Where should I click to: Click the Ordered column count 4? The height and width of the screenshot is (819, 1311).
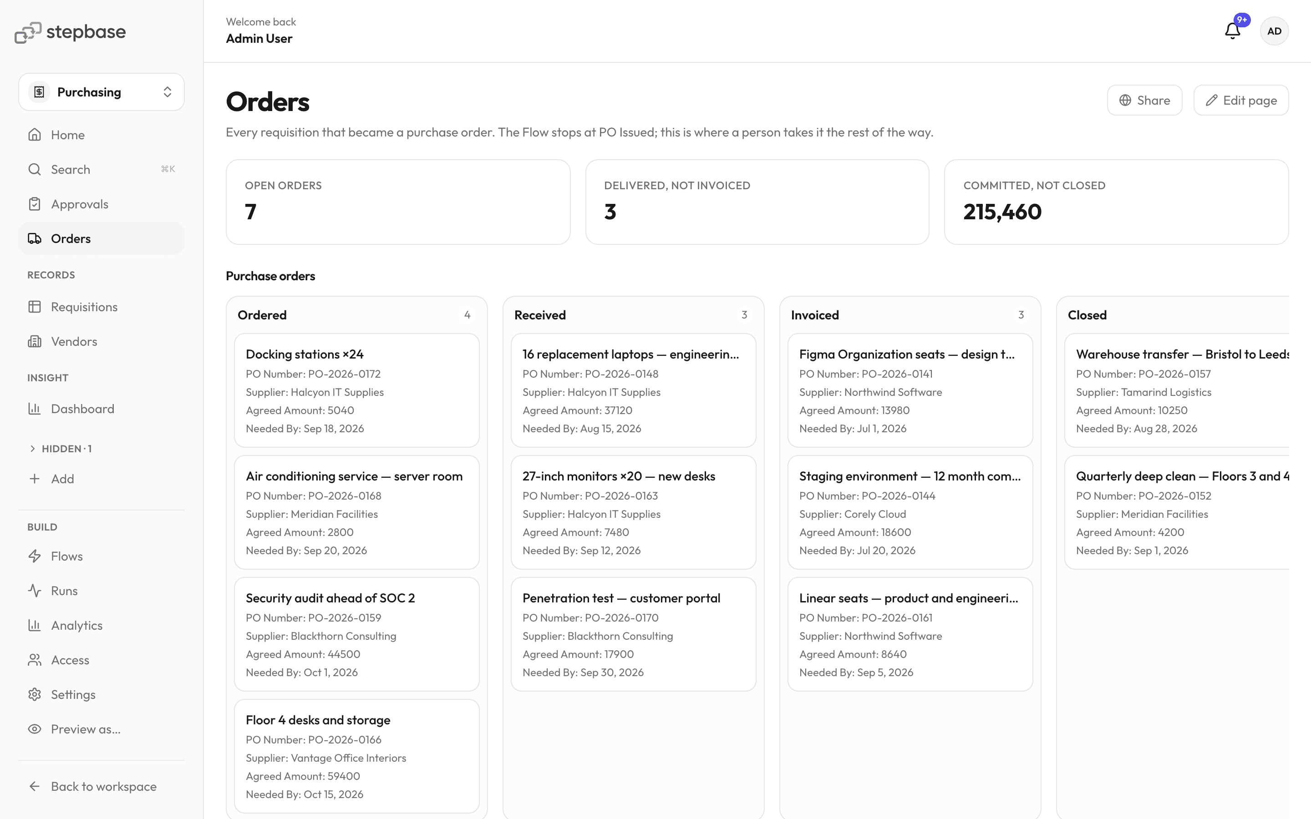pos(467,315)
